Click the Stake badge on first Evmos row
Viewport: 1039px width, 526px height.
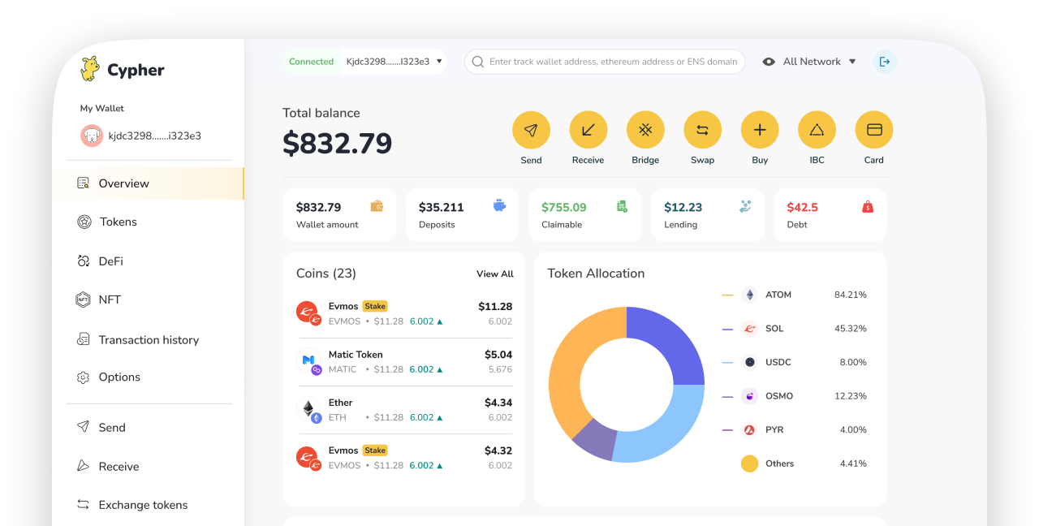[x=375, y=306]
